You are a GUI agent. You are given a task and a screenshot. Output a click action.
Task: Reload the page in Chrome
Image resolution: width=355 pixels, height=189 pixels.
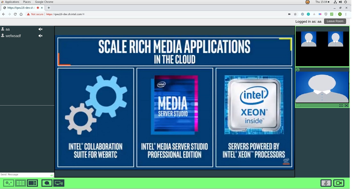pyautogui.click(x=15, y=14)
